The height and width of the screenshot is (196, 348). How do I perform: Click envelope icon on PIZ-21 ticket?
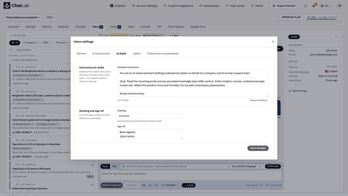pyautogui.click(x=93, y=165)
